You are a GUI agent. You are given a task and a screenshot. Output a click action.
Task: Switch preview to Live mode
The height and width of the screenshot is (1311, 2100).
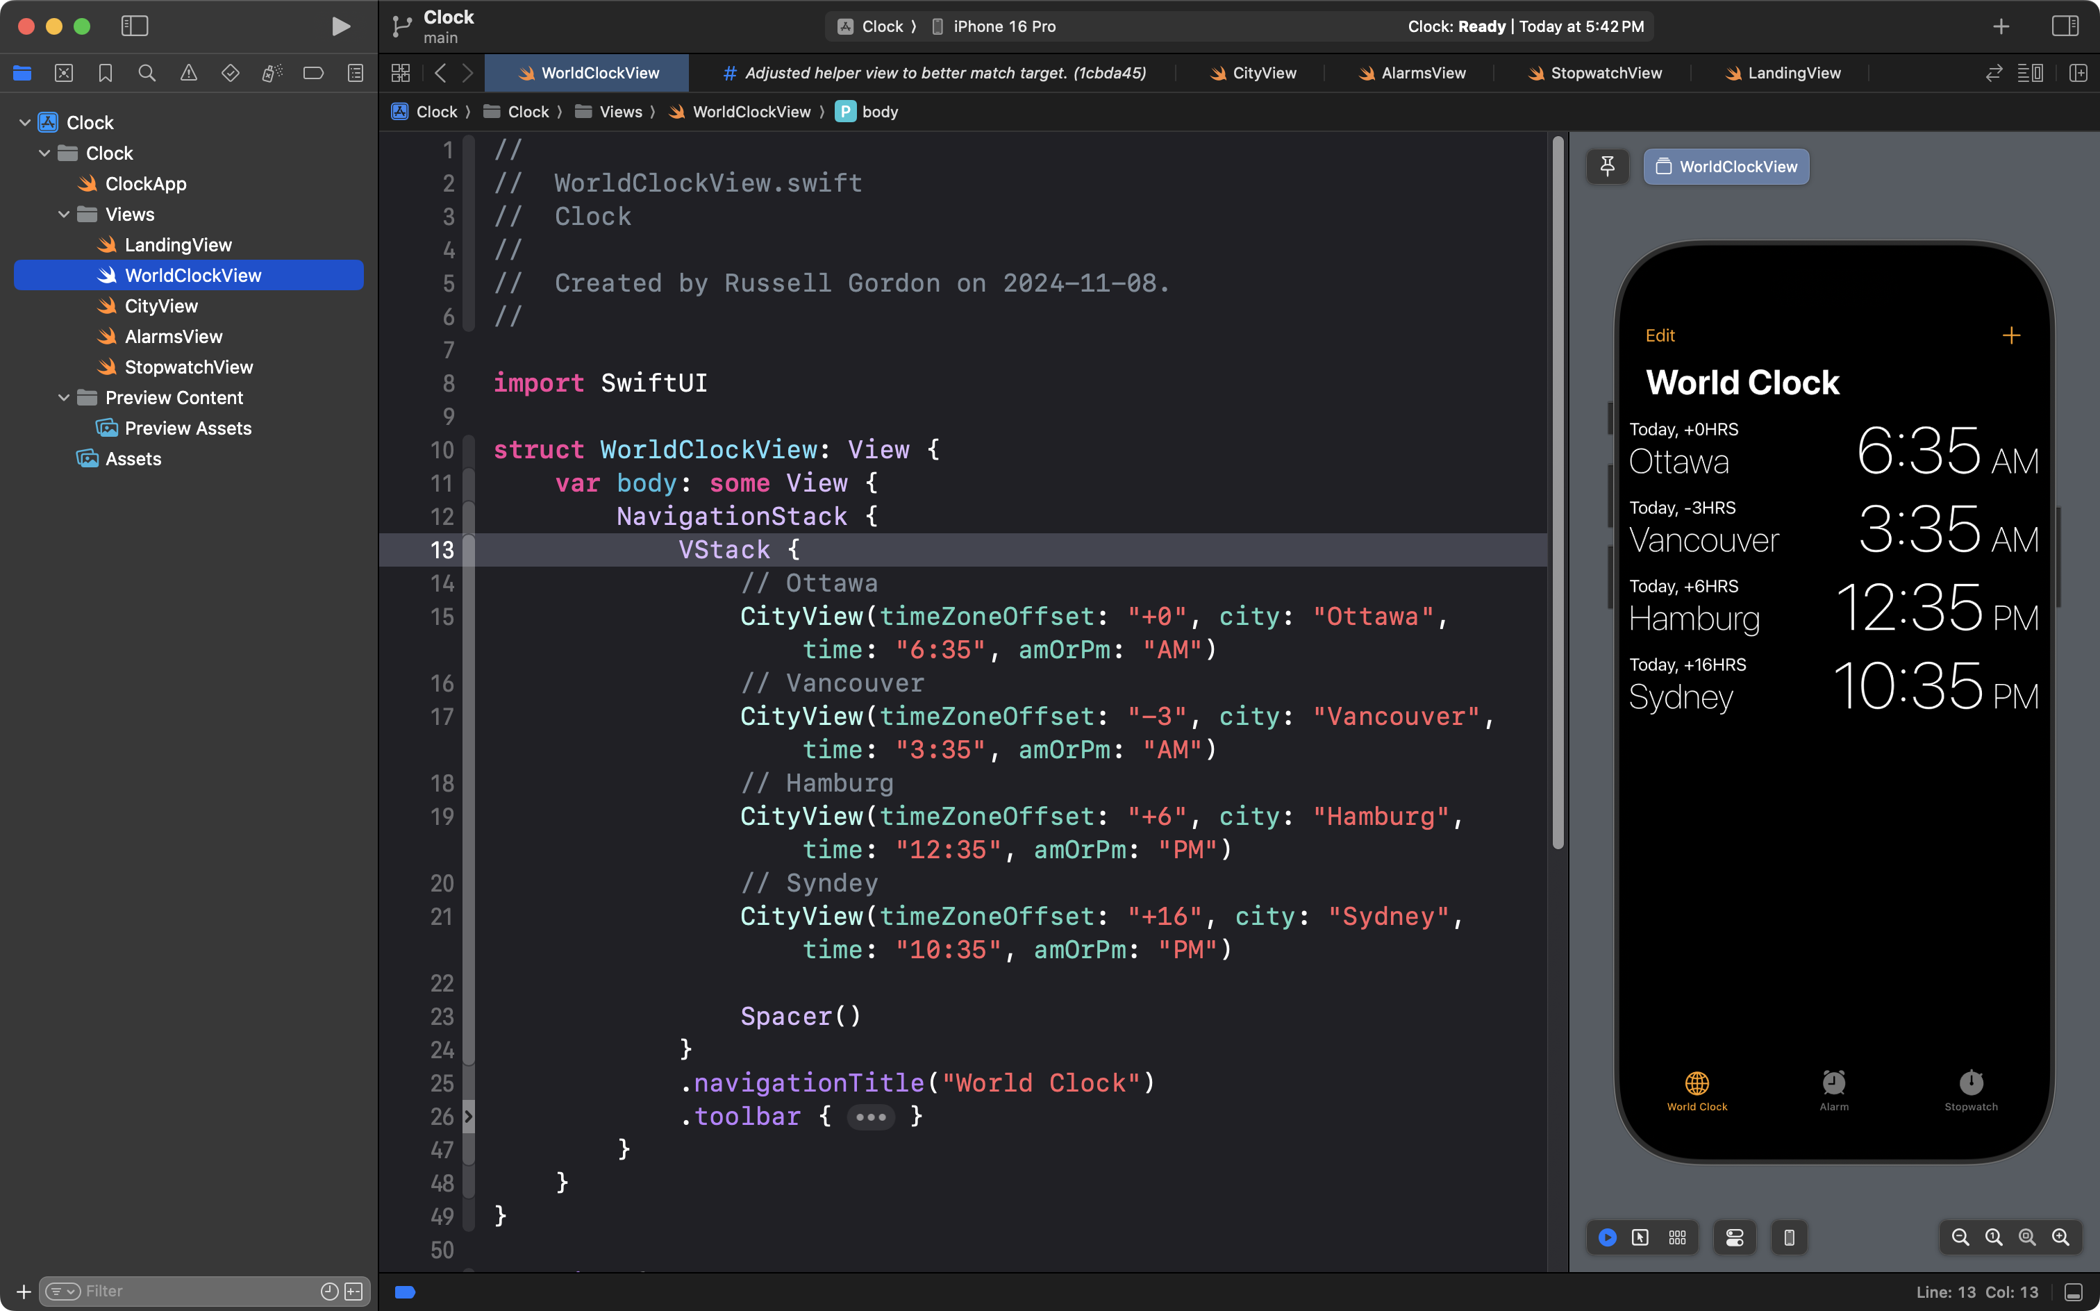click(x=1607, y=1237)
